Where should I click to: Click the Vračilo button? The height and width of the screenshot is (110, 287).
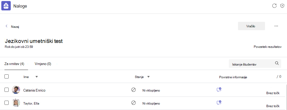click(x=251, y=26)
